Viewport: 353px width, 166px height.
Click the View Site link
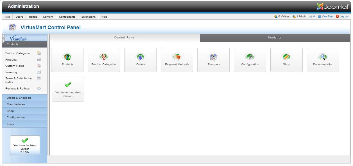point(325,17)
